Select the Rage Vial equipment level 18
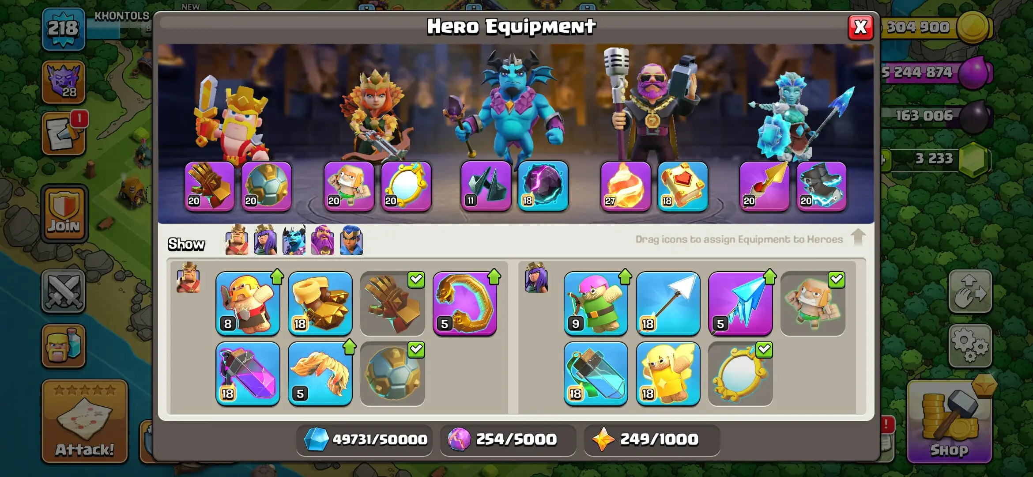Image resolution: width=1033 pixels, height=477 pixels. tap(248, 374)
